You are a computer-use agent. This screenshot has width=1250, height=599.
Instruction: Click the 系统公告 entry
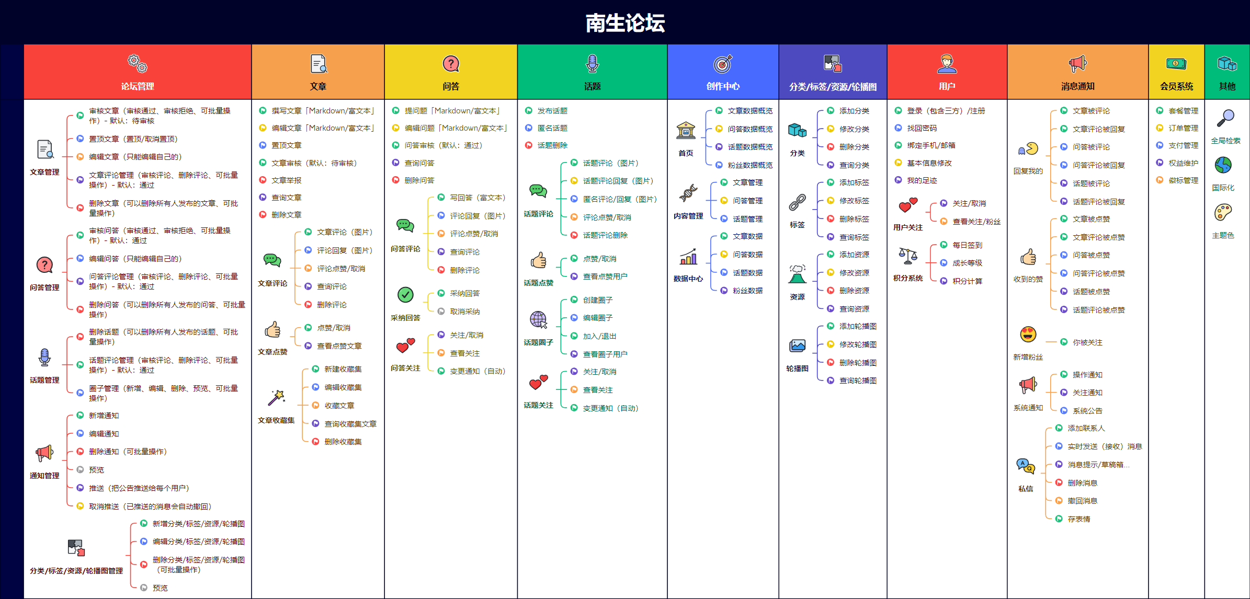[1087, 411]
